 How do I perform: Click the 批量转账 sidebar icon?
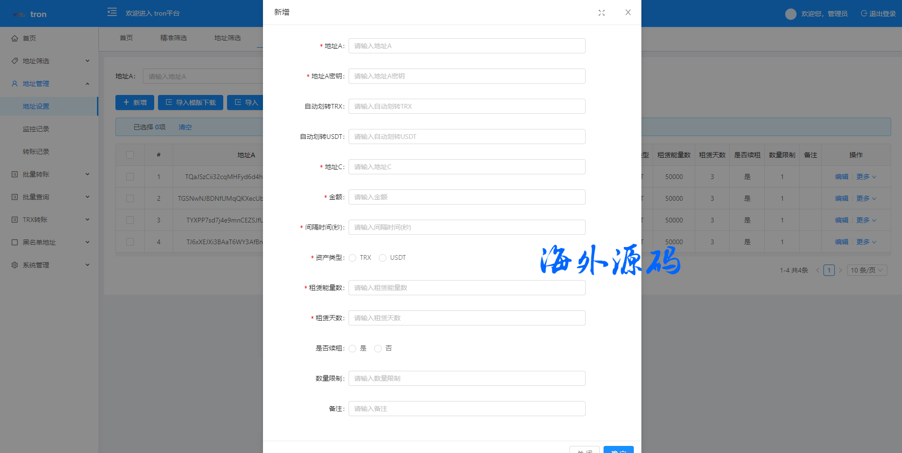pyautogui.click(x=15, y=174)
